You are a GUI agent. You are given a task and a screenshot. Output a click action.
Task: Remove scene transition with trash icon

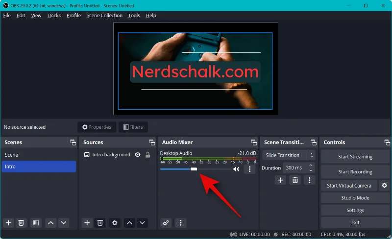[x=295, y=180]
